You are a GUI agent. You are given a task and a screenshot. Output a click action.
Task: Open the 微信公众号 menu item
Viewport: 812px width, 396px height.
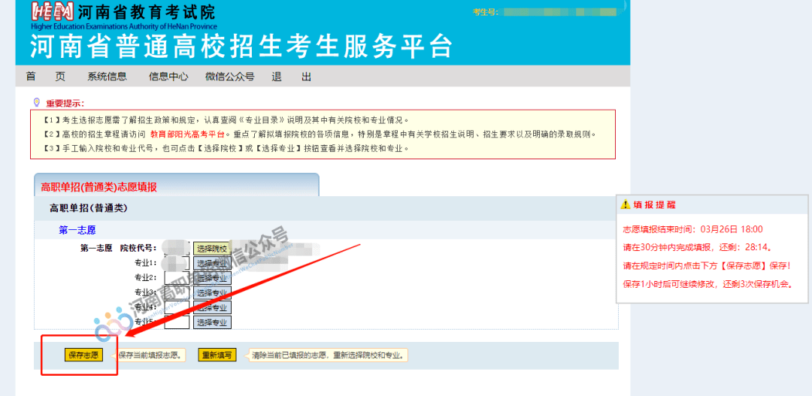coord(229,77)
